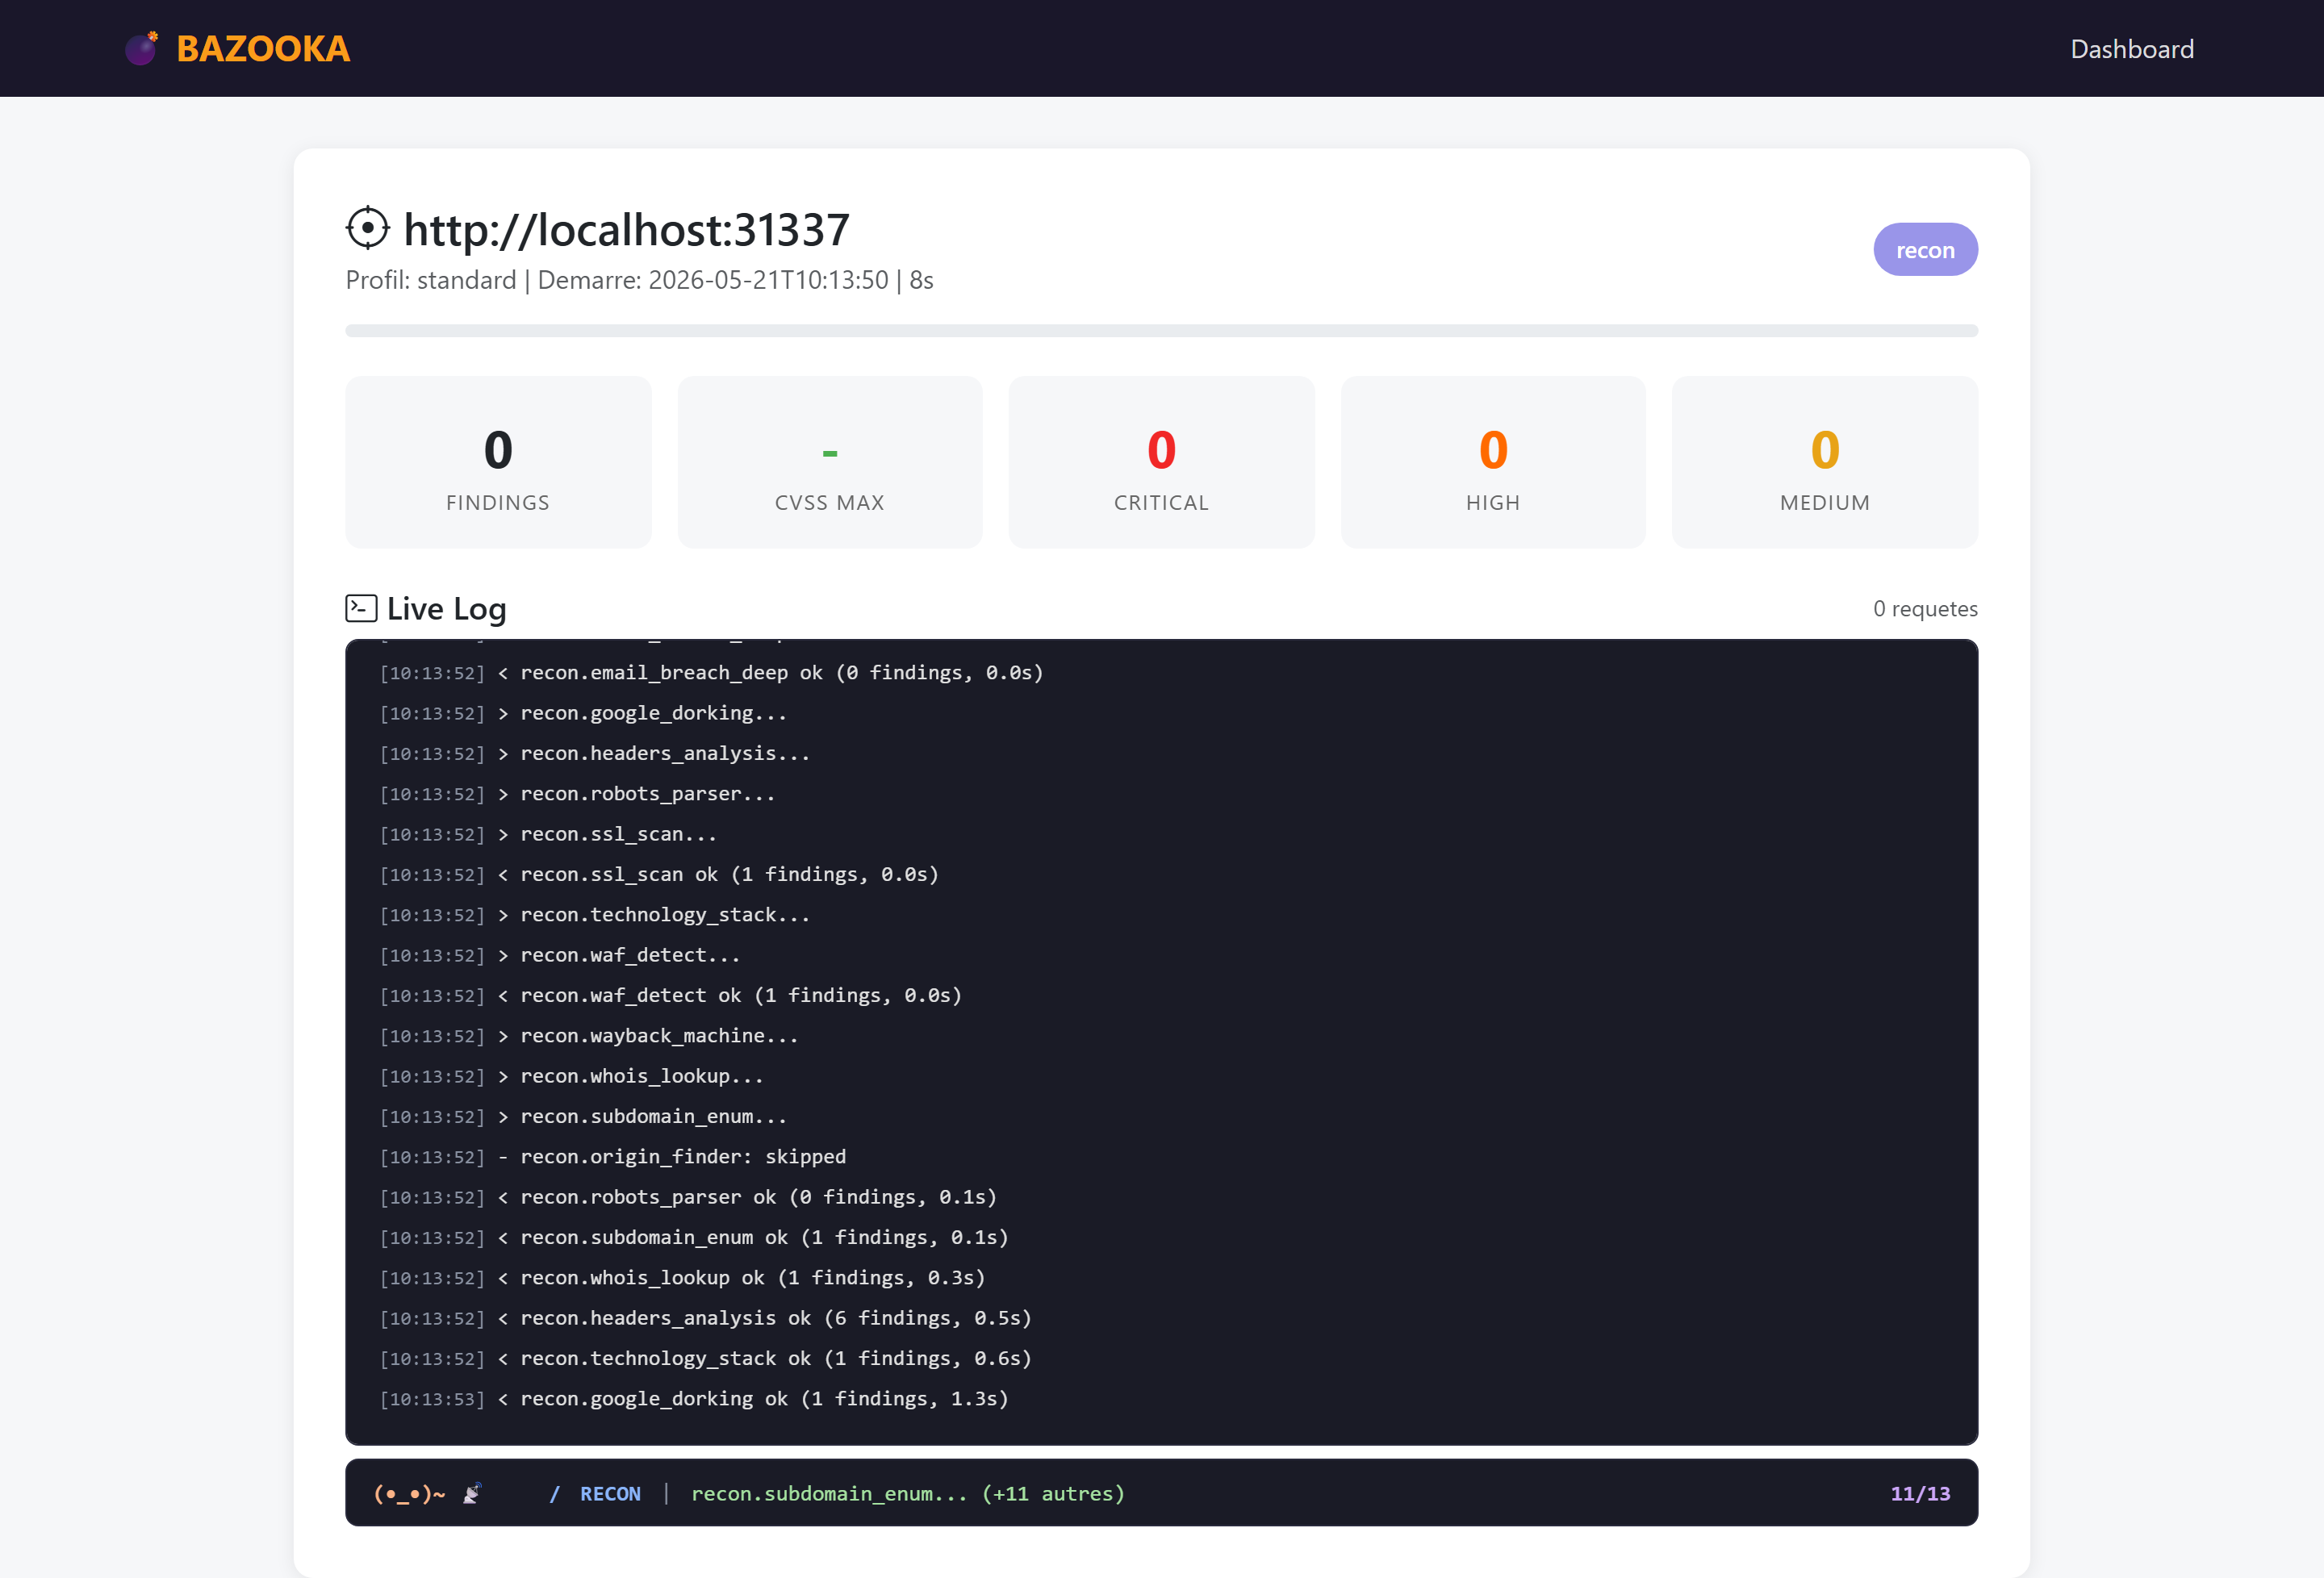
Task: Select the recon.email_breach_deep ok log line
Action: tap(711, 673)
